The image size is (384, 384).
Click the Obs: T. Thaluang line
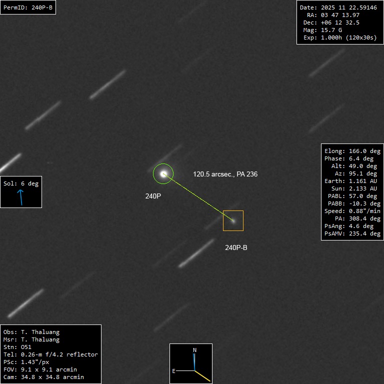31,332
